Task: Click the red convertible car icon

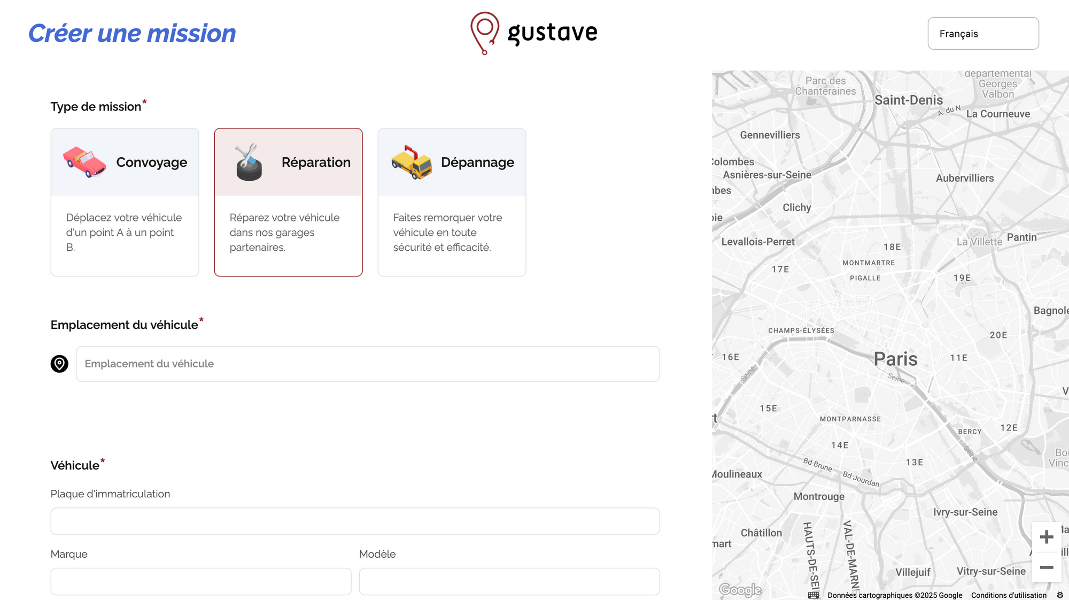Action: [84, 161]
